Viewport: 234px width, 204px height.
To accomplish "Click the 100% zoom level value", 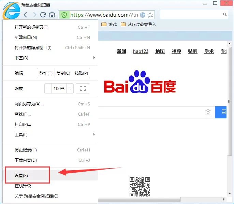I will pyautogui.click(x=59, y=88).
